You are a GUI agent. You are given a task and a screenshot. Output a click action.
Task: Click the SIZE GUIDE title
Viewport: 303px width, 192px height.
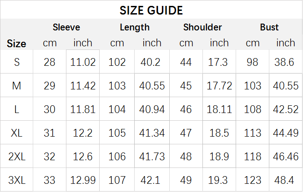tap(151, 10)
